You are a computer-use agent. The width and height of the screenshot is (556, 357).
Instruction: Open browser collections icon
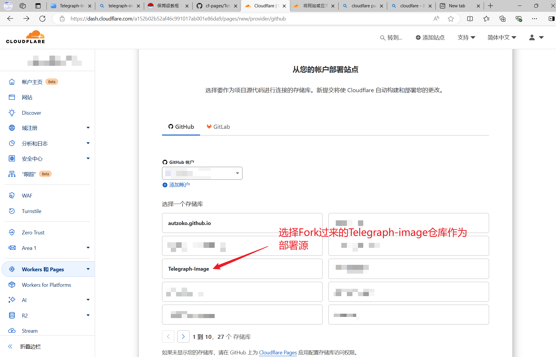coord(502,19)
